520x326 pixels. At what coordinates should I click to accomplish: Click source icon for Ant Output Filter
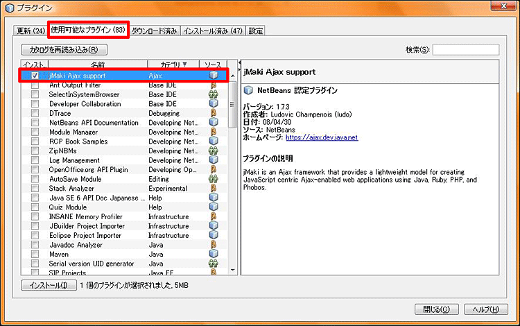point(214,85)
